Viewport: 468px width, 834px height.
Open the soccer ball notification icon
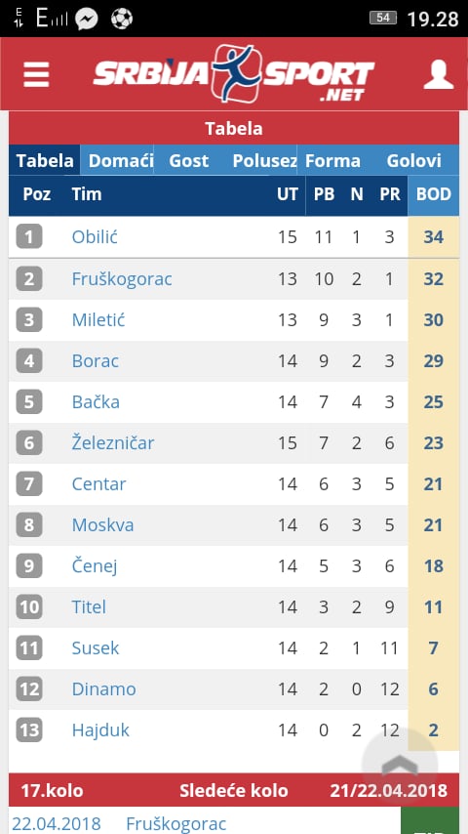point(122,20)
